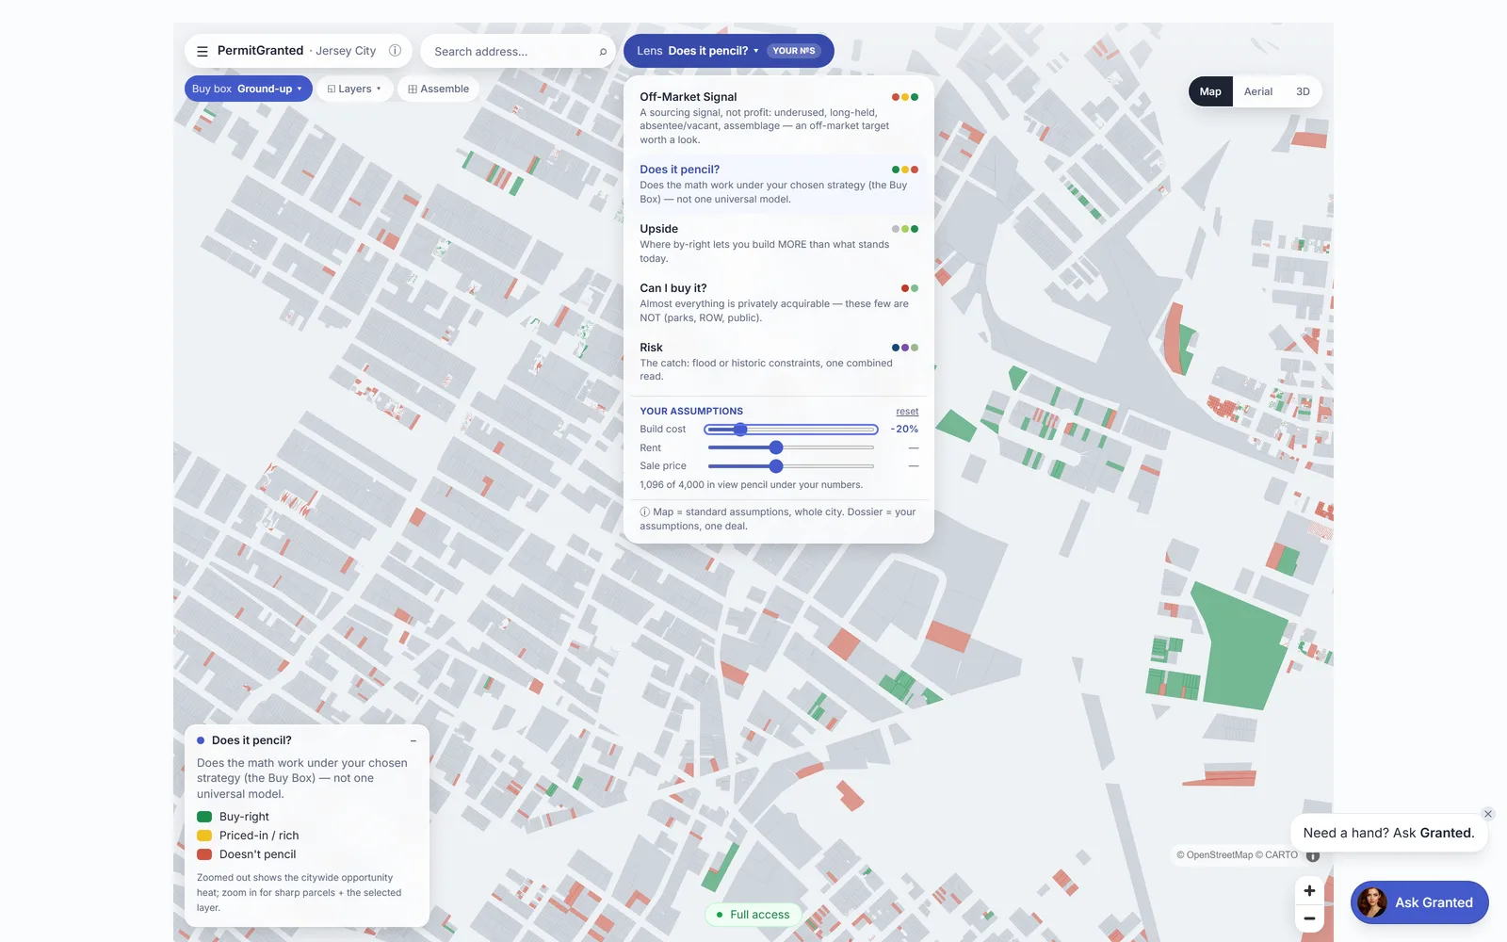1507x942 pixels.
Task: Open the OpenStreetMap attribution link
Action: [x=1214, y=855]
